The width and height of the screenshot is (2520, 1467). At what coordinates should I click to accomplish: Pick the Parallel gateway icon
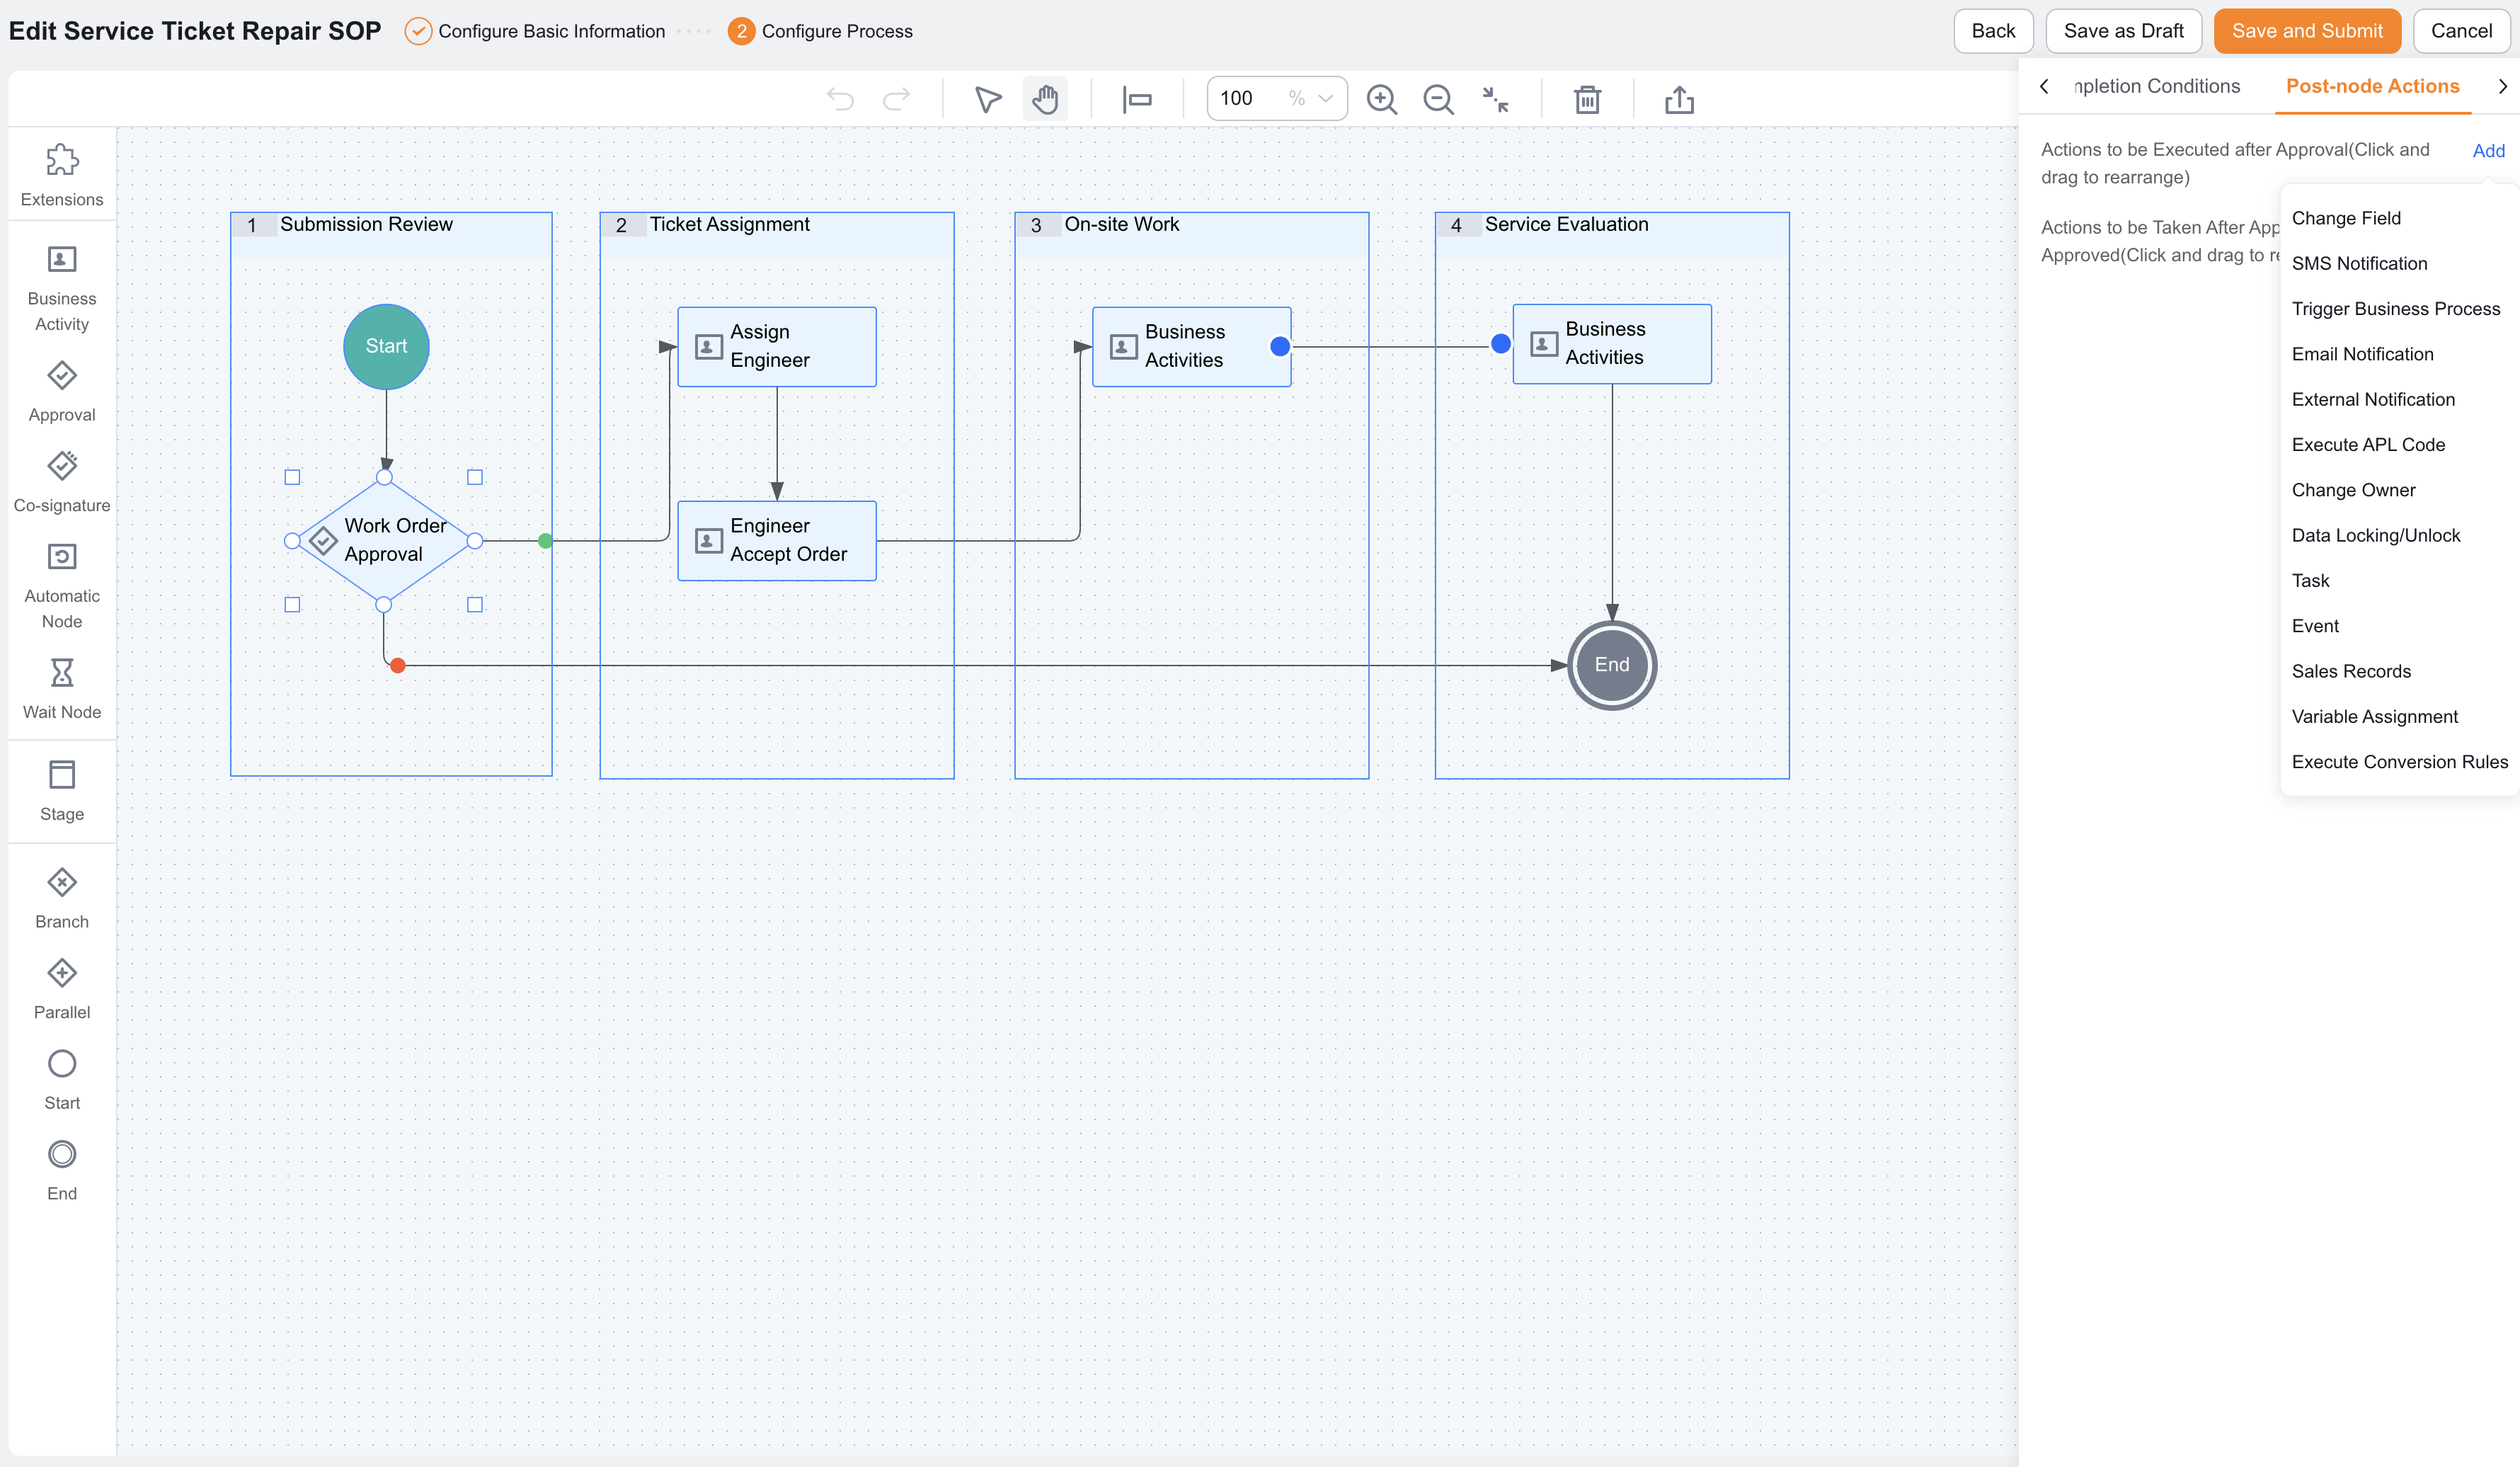click(x=62, y=973)
